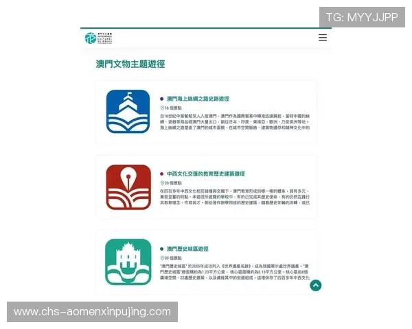412x329 pixels.
Task: Click the green bullet beside 澳門歷史城區遊徑
Action: click(x=162, y=249)
